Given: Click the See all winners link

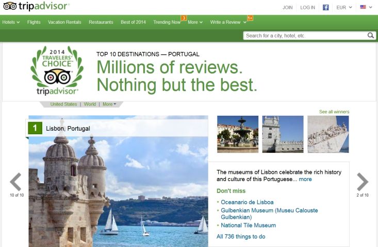Looking at the screenshot, I should (334, 112).
